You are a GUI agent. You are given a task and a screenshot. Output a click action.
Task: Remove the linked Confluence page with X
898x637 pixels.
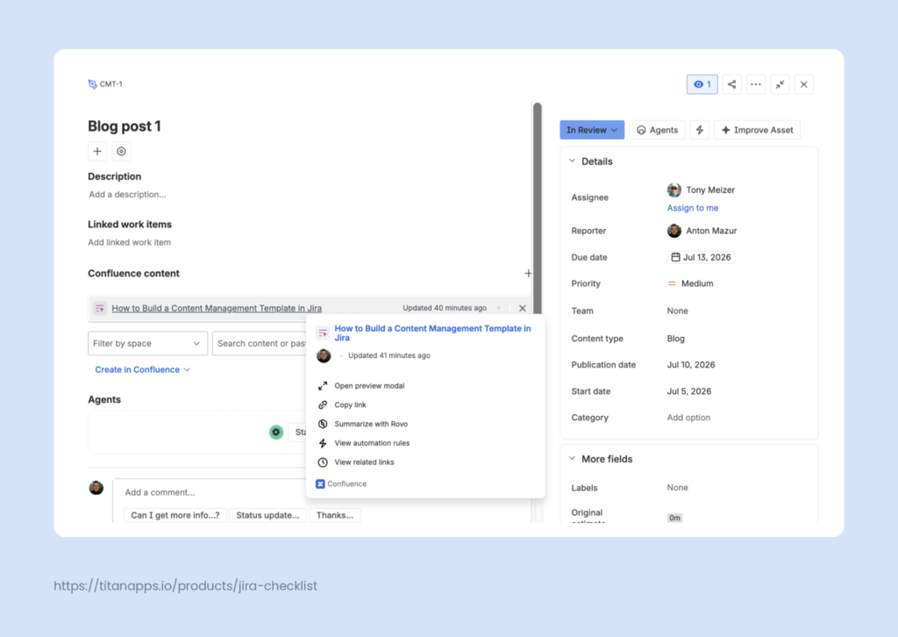(523, 308)
